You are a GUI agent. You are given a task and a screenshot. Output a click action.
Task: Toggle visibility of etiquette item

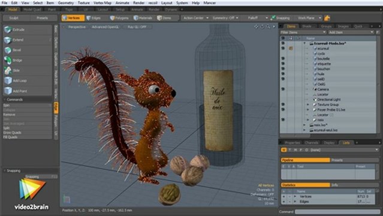point(283,64)
